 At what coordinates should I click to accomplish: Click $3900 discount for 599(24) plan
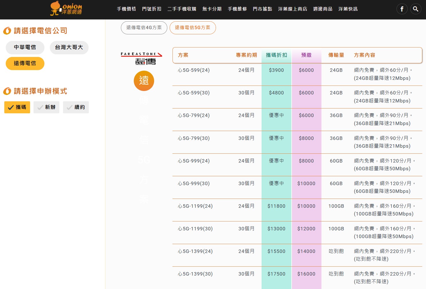click(276, 70)
